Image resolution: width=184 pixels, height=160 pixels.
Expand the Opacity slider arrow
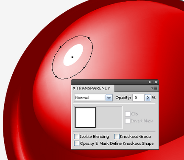pos(148,98)
